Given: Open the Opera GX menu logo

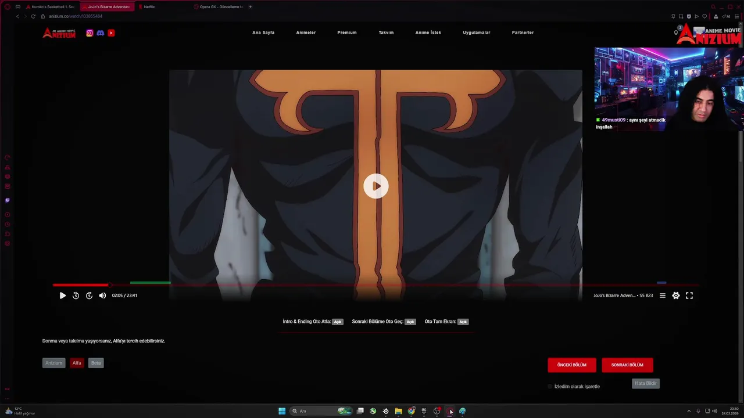Looking at the screenshot, I should (x=8, y=7).
